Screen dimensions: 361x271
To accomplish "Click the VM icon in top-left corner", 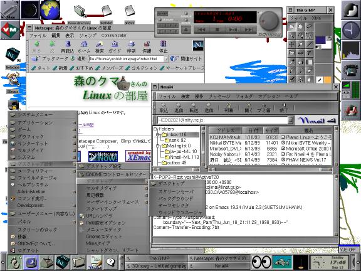I will coord(10,29).
